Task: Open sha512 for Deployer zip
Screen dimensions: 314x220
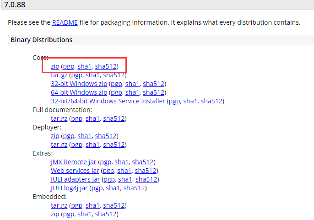Action: click(106, 136)
